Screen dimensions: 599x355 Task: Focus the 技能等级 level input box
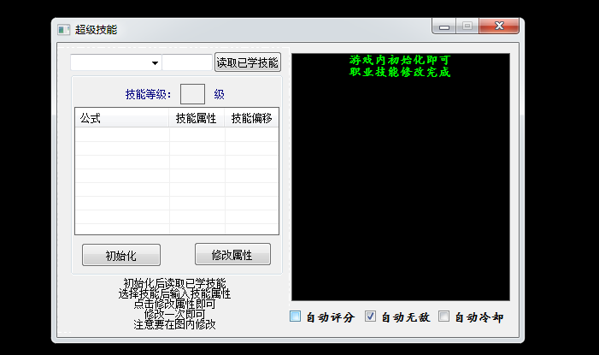pyautogui.click(x=192, y=94)
